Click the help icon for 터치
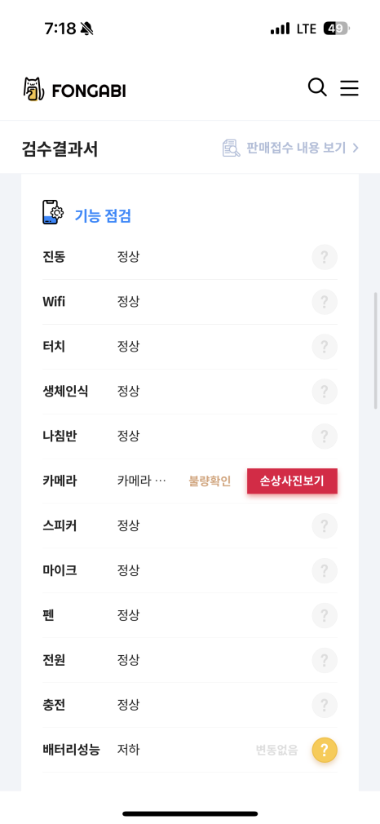The width and height of the screenshot is (380, 824). point(325,347)
